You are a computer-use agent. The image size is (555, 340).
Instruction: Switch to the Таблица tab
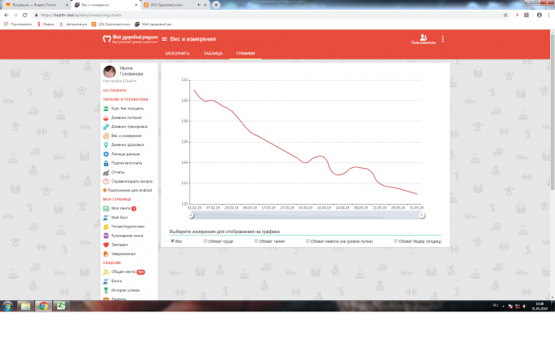[213, 53]
